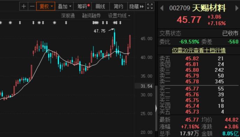Click the fullscreen expand icon
The height and width of the screenshot is (137, 240).
pyautogui.click(x=150, y=6)
